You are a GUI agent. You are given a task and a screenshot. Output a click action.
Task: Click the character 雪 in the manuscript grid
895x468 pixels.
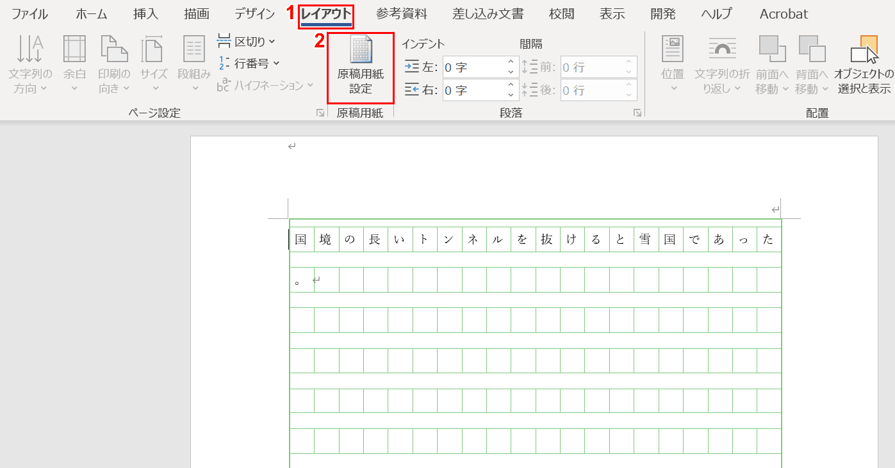(x=645, y=240)
